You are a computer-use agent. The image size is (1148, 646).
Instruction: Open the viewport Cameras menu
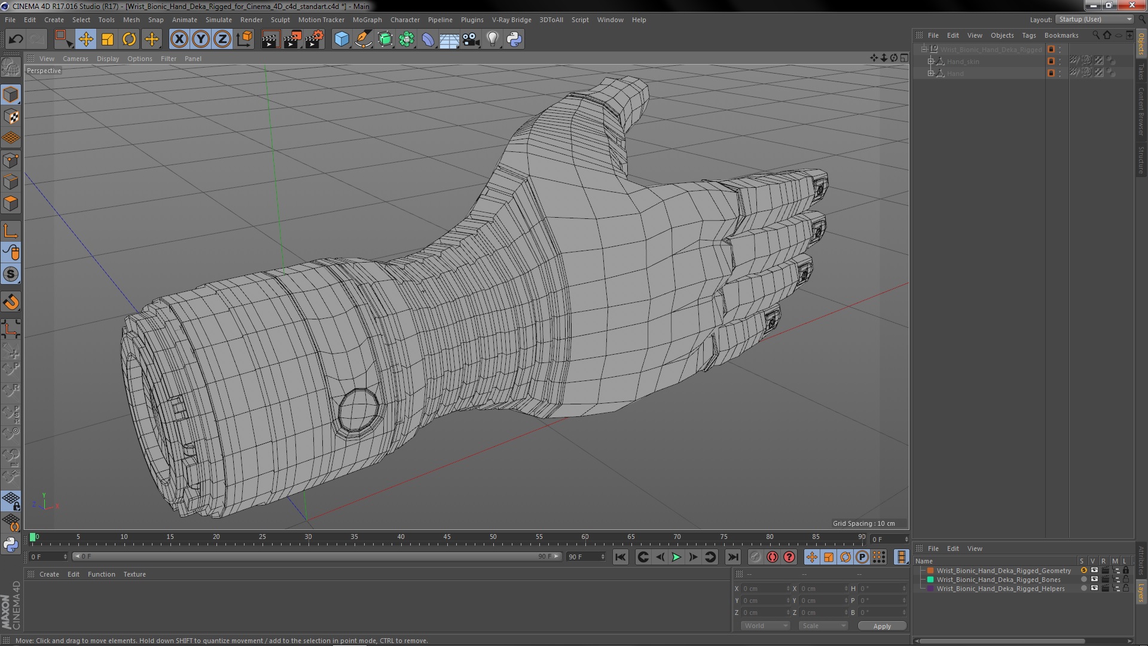(x=75, y=59)
